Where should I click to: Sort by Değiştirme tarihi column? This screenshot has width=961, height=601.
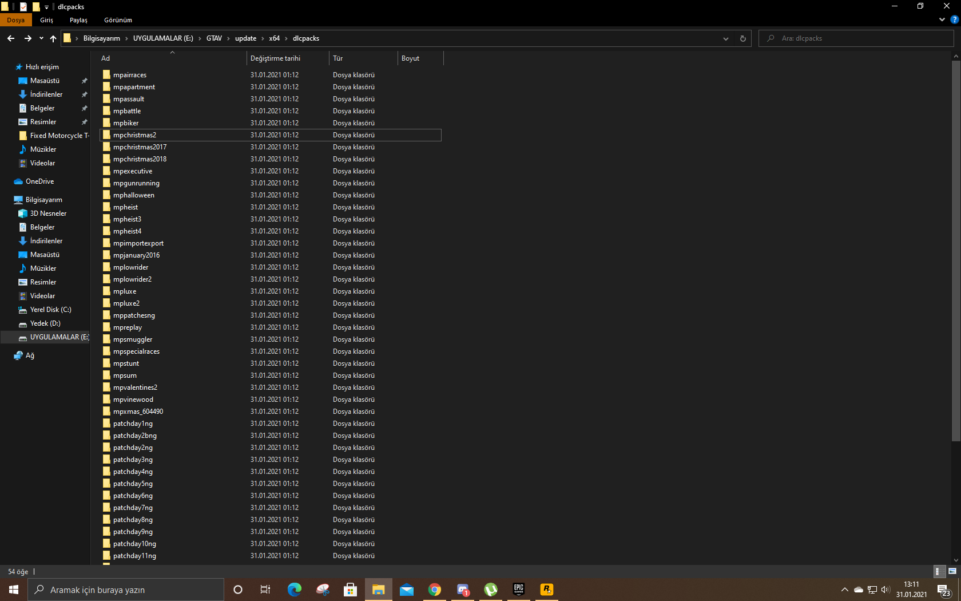tap(288, 58)
